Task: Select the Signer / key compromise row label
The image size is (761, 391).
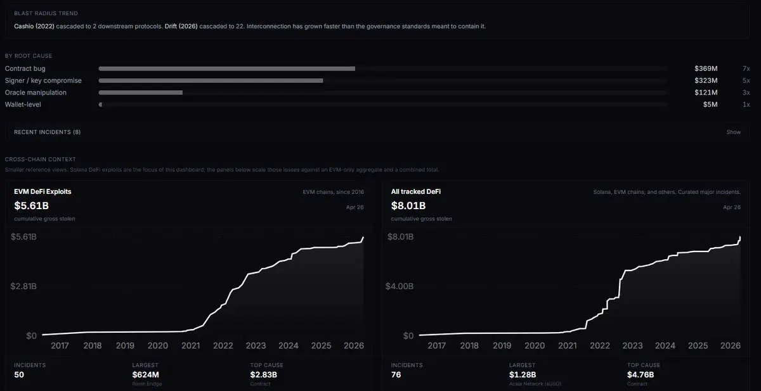Action: point(43,80)
